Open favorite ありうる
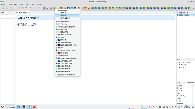 (x=182, y=67)
